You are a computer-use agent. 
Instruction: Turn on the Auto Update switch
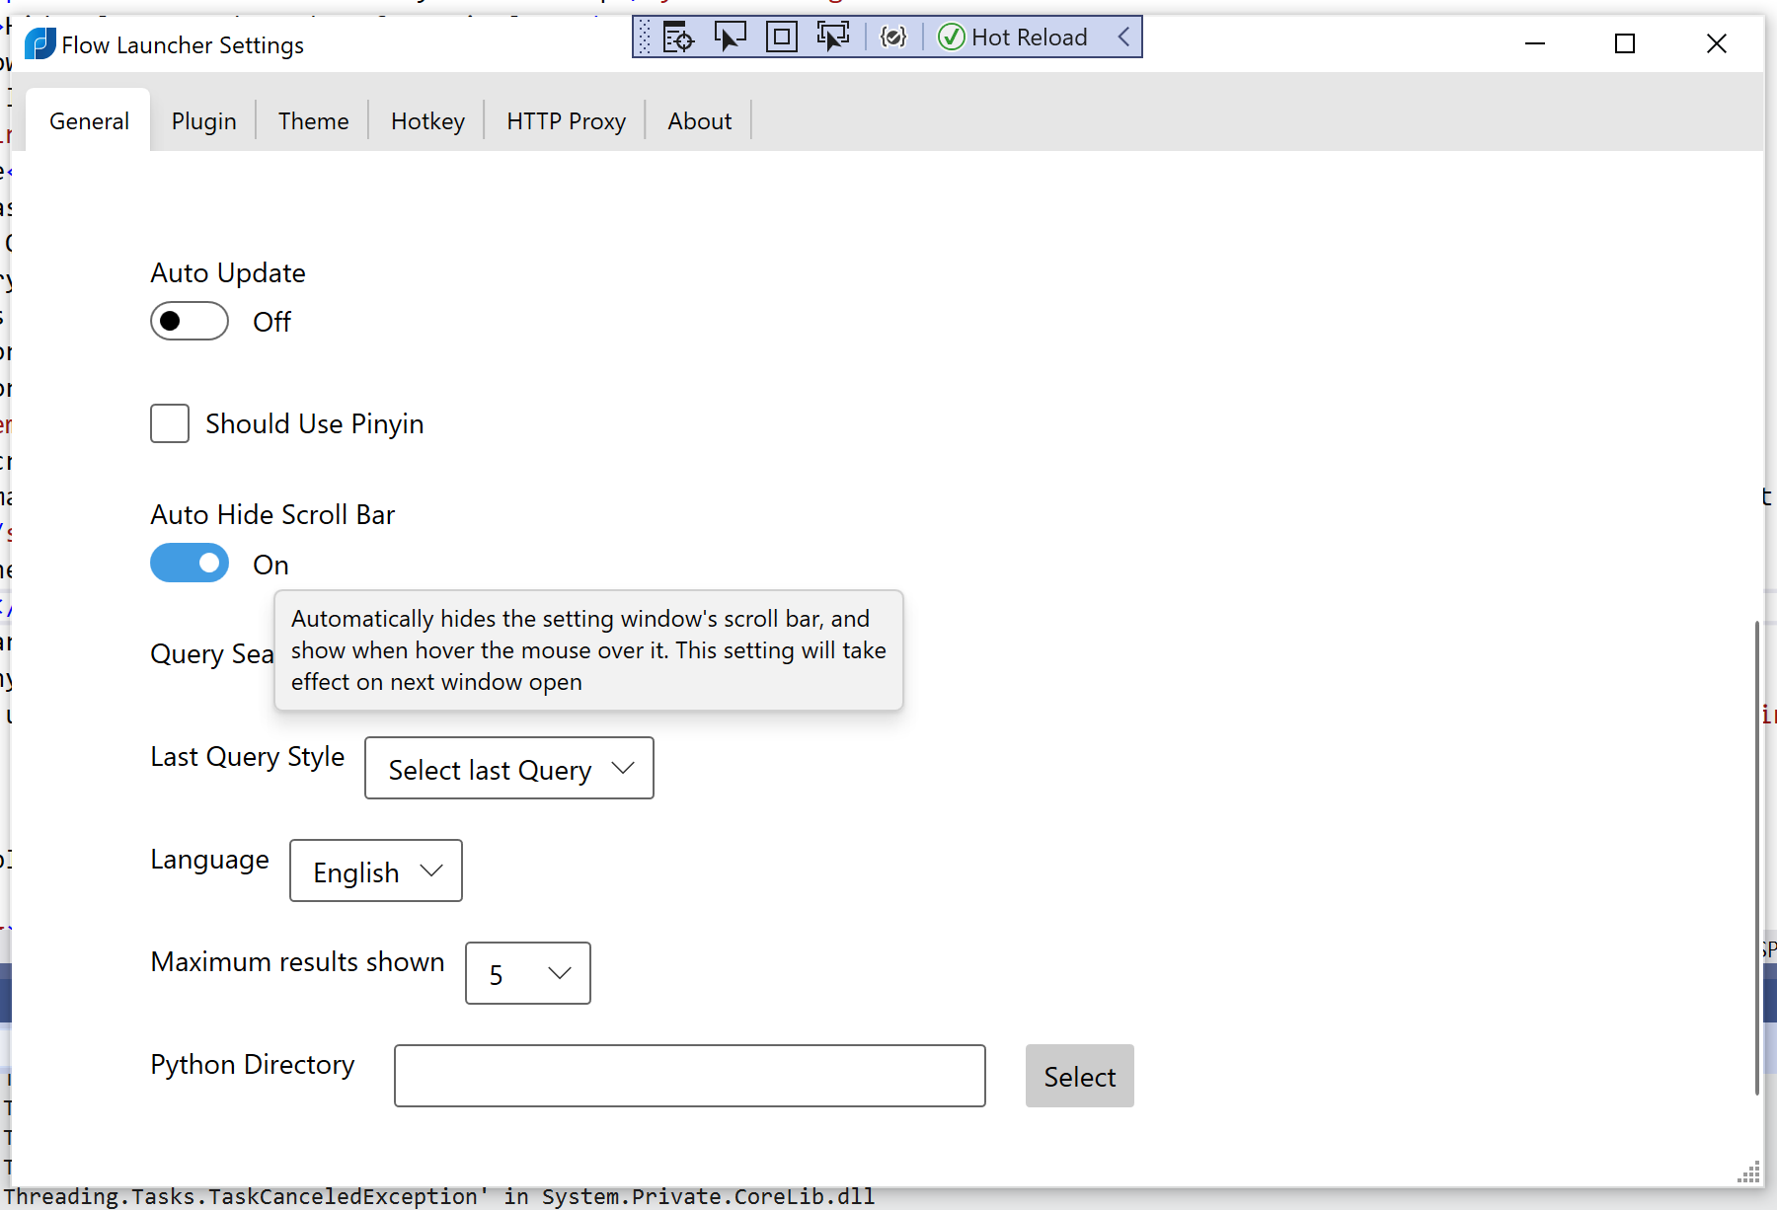click(x=190, y=321)
